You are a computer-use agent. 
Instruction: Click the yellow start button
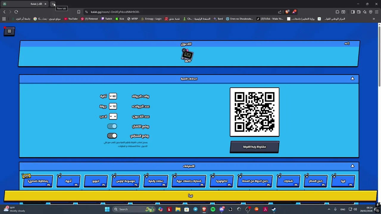click(x=190, y=196)
